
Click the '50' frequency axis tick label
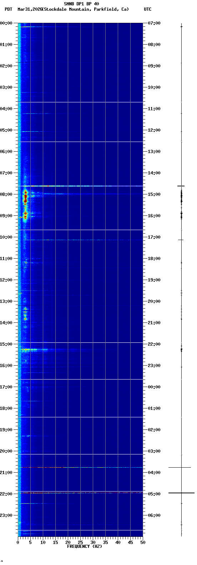pos(143,543)
